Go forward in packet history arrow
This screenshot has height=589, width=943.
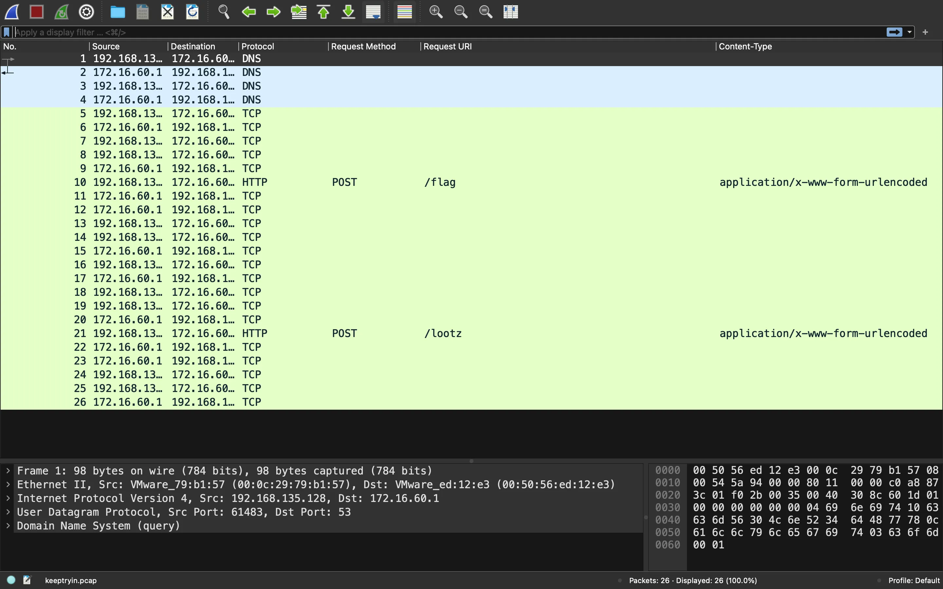tap(273, 12)
